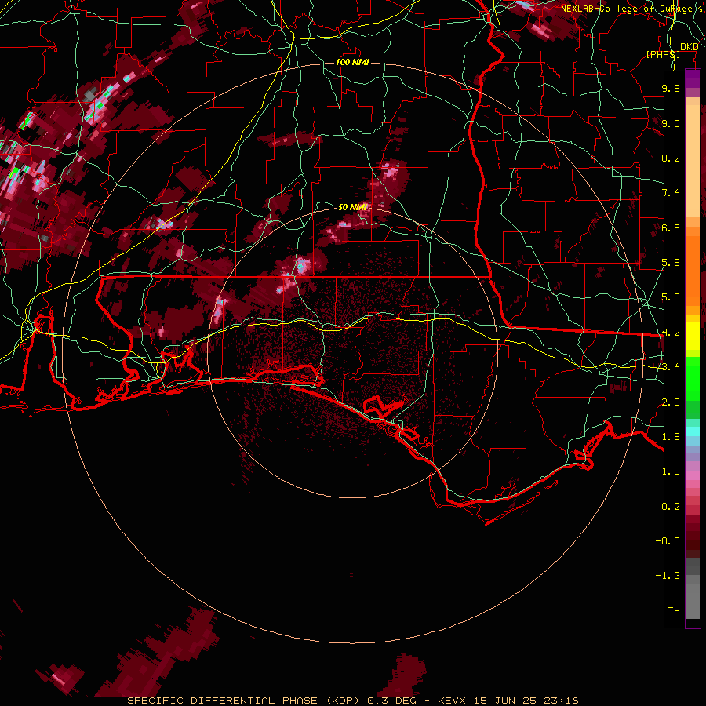Click the 9.8 value on the color scale
The height and width of the screenshot is (706, 706).
click(x=671, y=88)
